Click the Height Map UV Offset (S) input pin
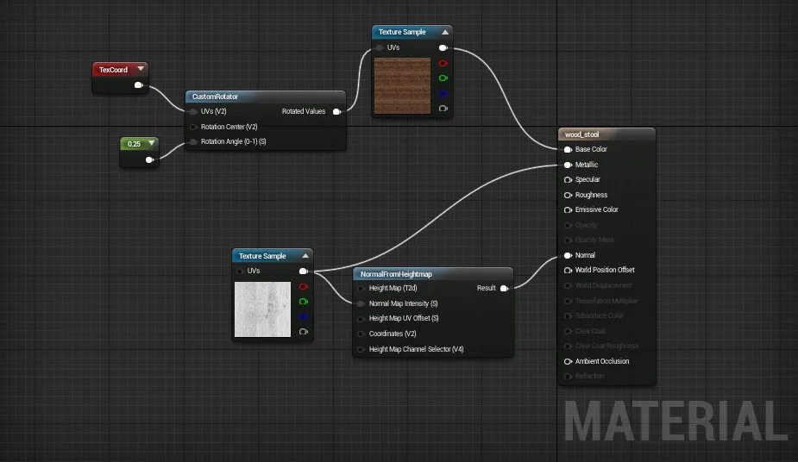The height and width of the screenshot is (462, 798). coord(361,319)
